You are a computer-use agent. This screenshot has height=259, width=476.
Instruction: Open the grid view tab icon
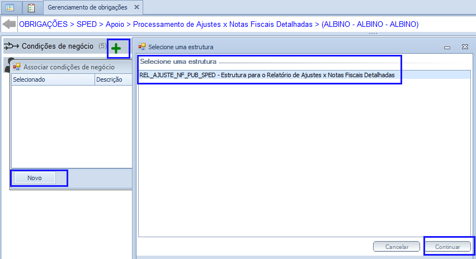tap(10, 8)
